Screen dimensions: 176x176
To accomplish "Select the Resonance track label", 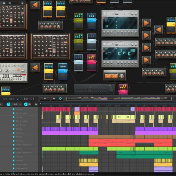I will 21,168.
